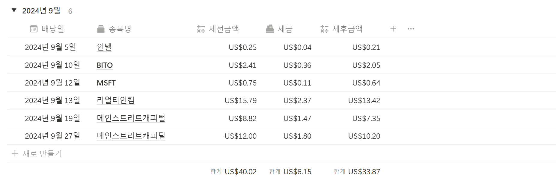The height and width of the screenshot is (180, 556).
Task: Open the MSFT entry
Action: pyautogui.click(x=106, y=83)
